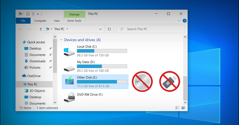This screenshot has height=125, width=239.
Task: Open the Help question mark icon
Action: tap(185, 21)
